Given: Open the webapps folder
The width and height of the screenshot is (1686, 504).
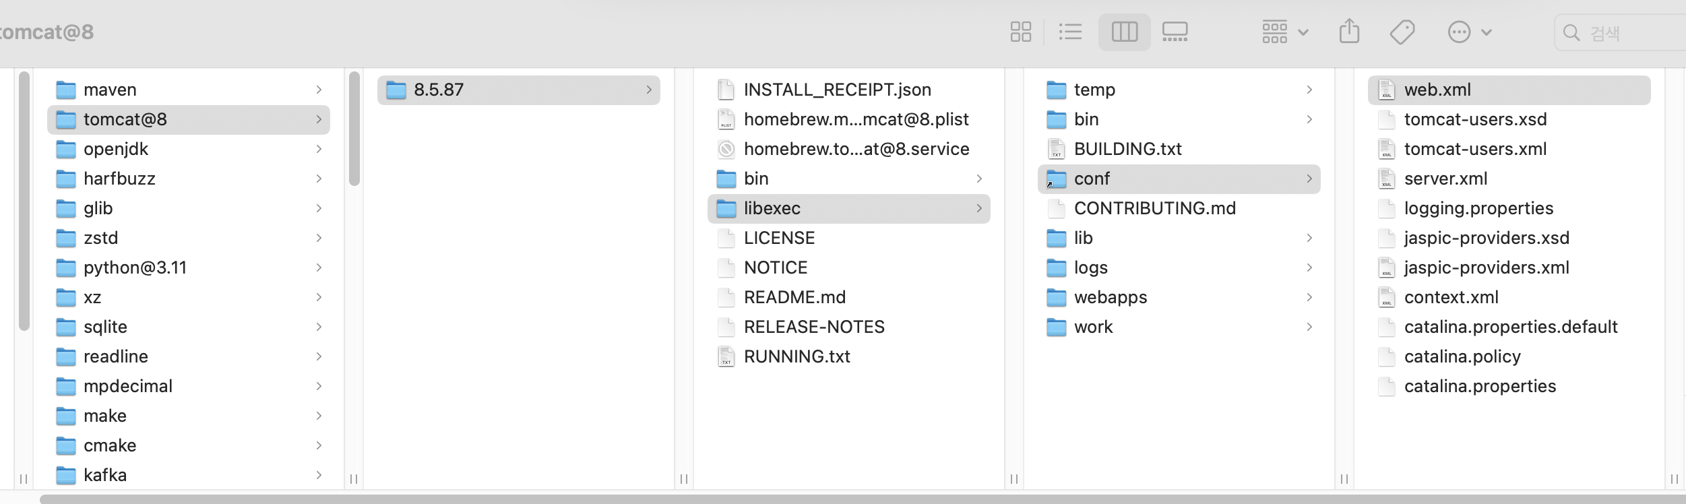Looking at the screenshot, I should coord(1179,297).
